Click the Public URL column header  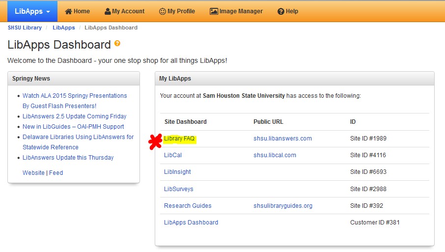tap(268, 122)
